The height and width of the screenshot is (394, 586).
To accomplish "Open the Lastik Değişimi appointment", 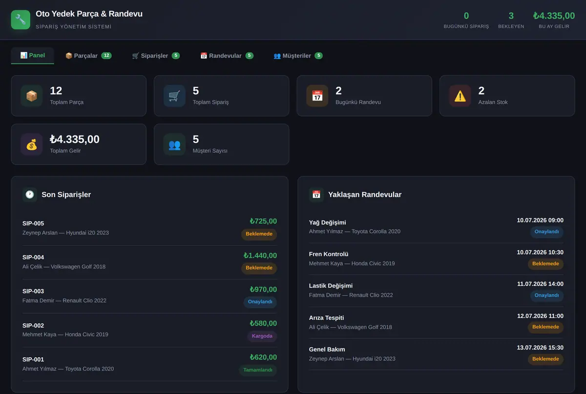I will 436,291.
